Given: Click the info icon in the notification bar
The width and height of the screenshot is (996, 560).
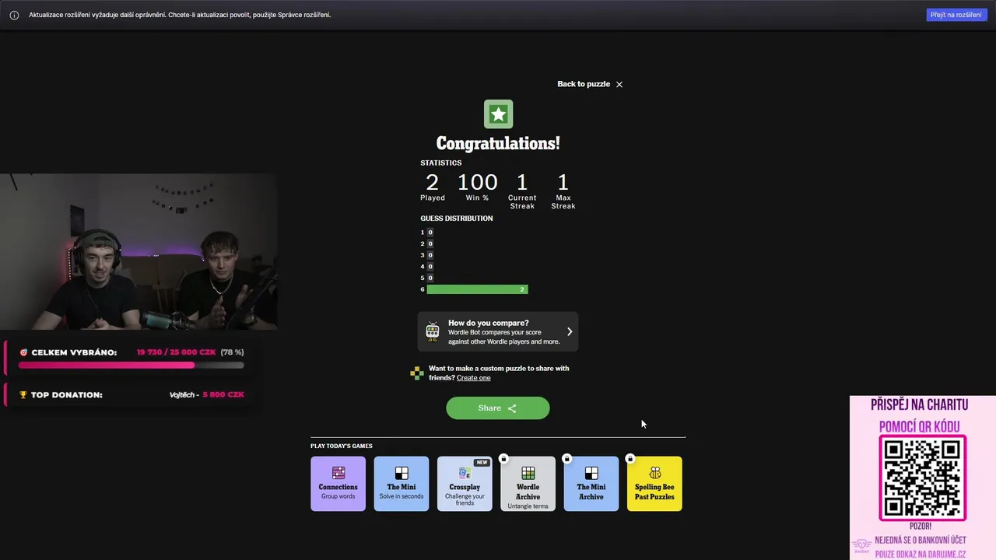Looking at the screenshot, I should pyautogui.click(x=14, y=15).
